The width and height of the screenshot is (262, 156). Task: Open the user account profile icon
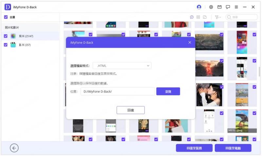tap(199, 7)
